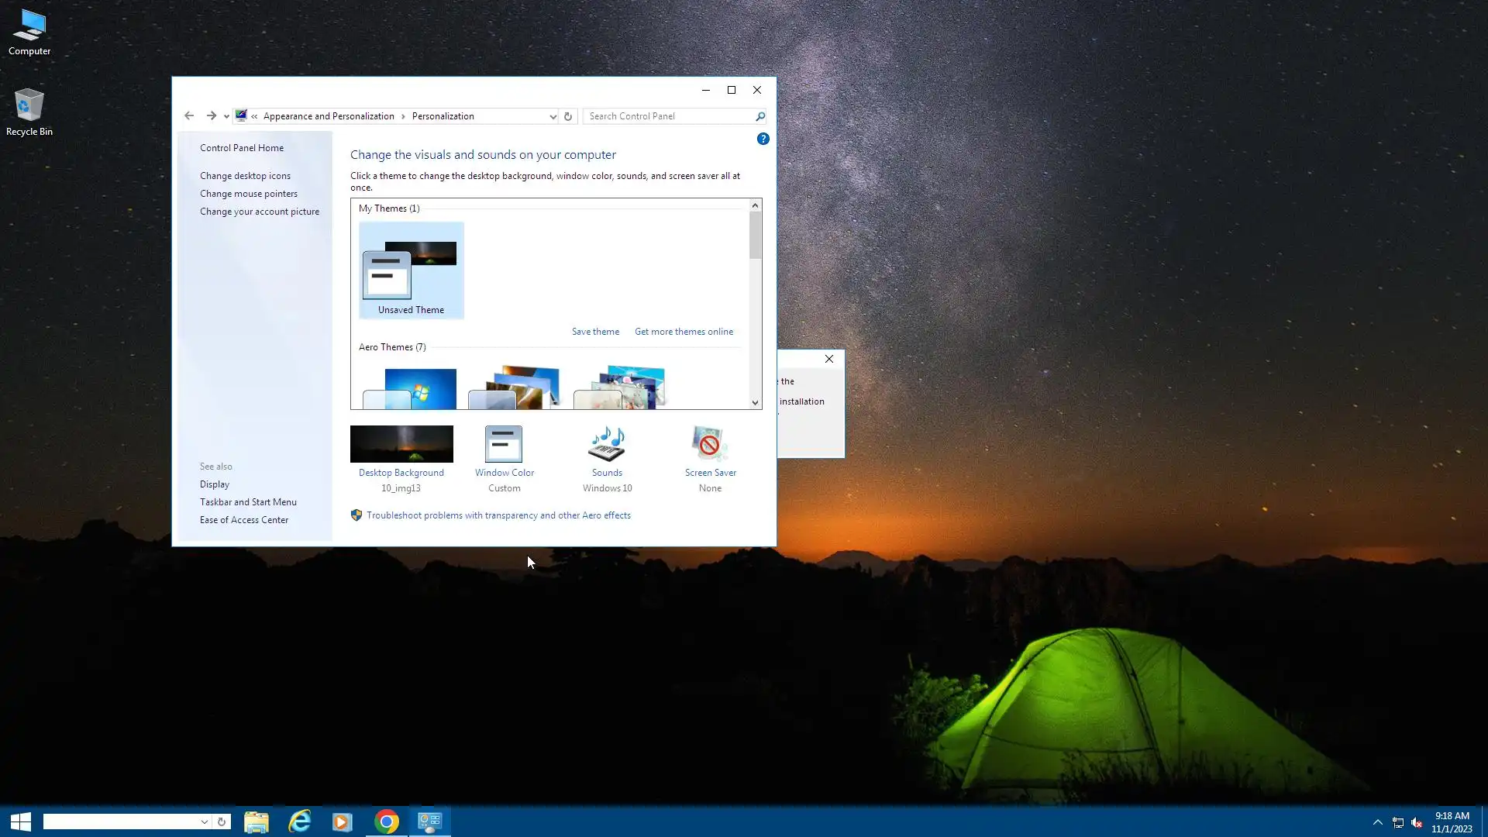Viewport: 1488px width, 837px height.
Task: Click the blue help question mark icon
Action: pos(763,139)
